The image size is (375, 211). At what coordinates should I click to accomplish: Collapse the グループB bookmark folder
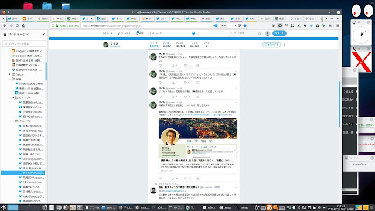coord(13,121)
